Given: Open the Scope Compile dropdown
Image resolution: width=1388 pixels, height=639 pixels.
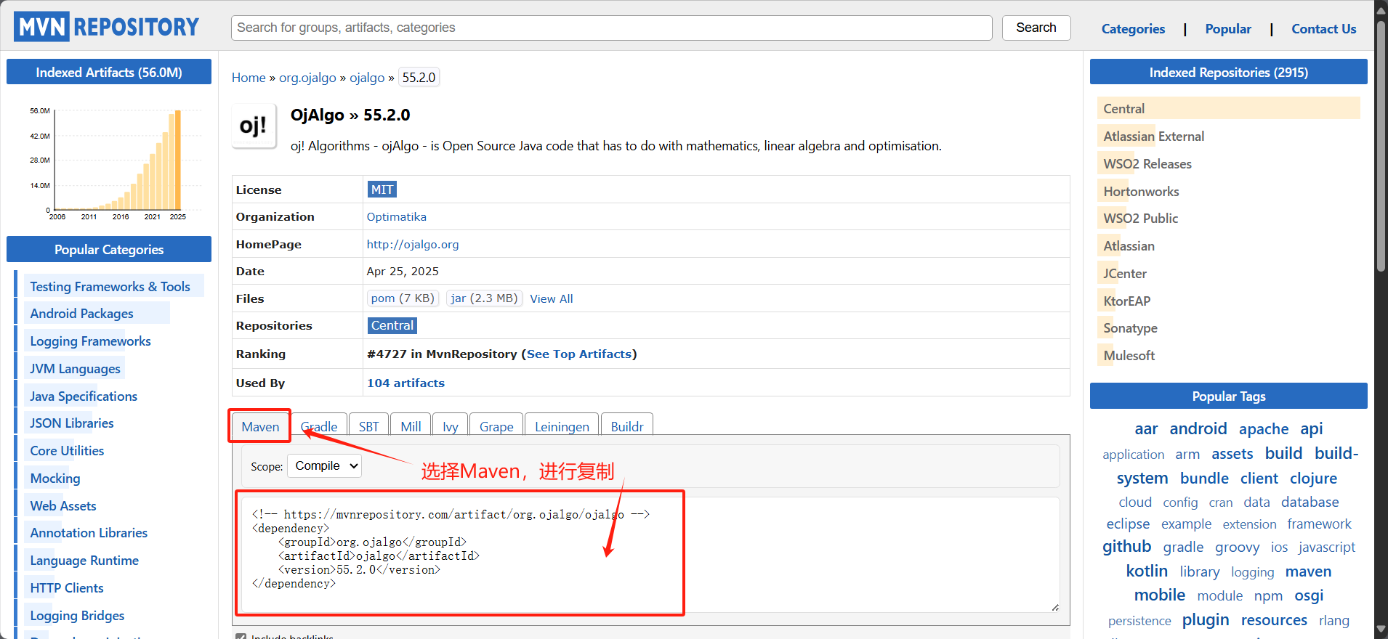Looking at the screenshot, I should pos(325,466).
